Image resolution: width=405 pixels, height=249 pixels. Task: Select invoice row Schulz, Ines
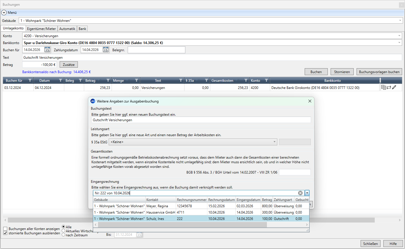coord(201,219)
